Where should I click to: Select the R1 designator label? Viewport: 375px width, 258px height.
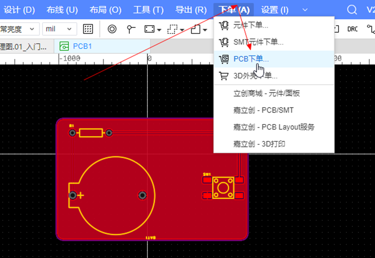[72, 126]
